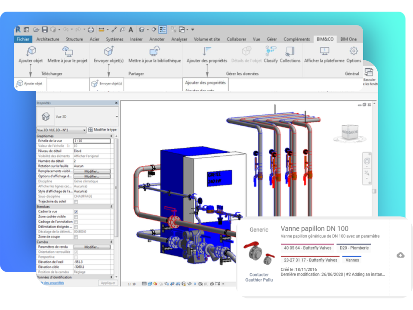This screenshot has height=310, width=413.
Task: Collapse the Caméra section
Action: tap(111, 242)
